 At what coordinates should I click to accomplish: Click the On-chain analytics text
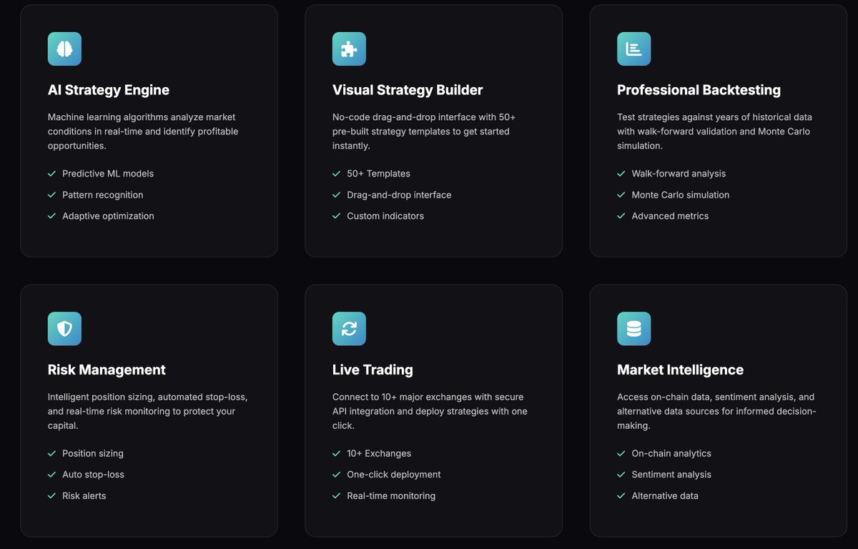(671, 454)
